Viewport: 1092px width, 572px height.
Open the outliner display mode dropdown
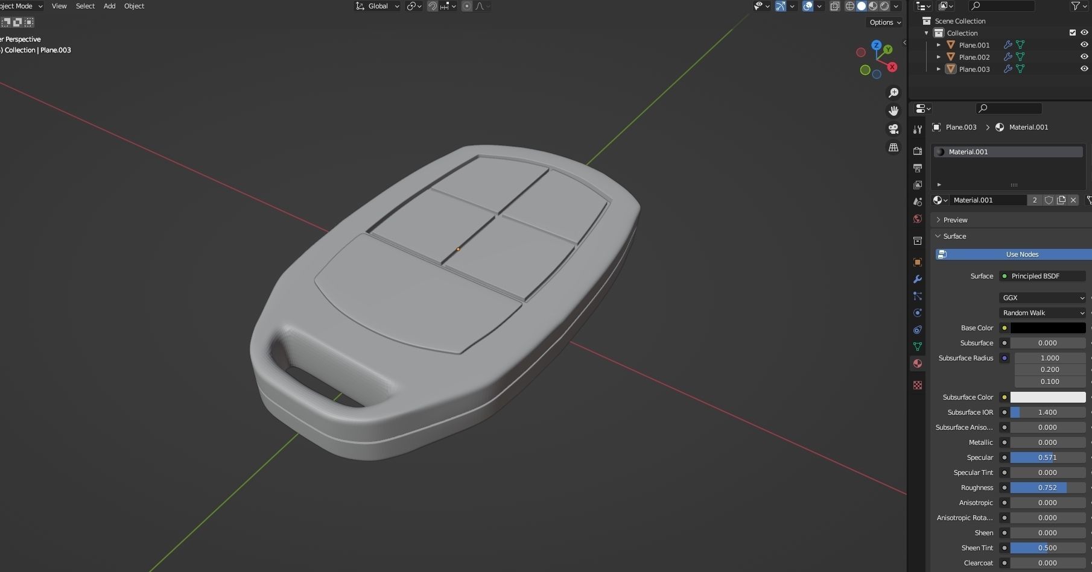point(923,6)
